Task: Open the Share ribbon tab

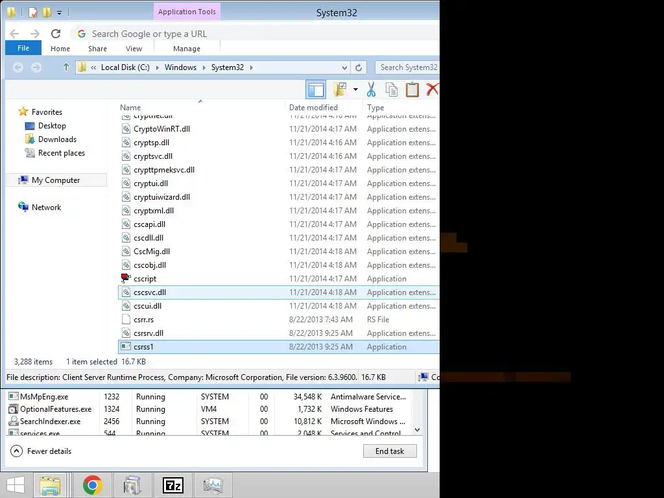Action: coord(97,49)
